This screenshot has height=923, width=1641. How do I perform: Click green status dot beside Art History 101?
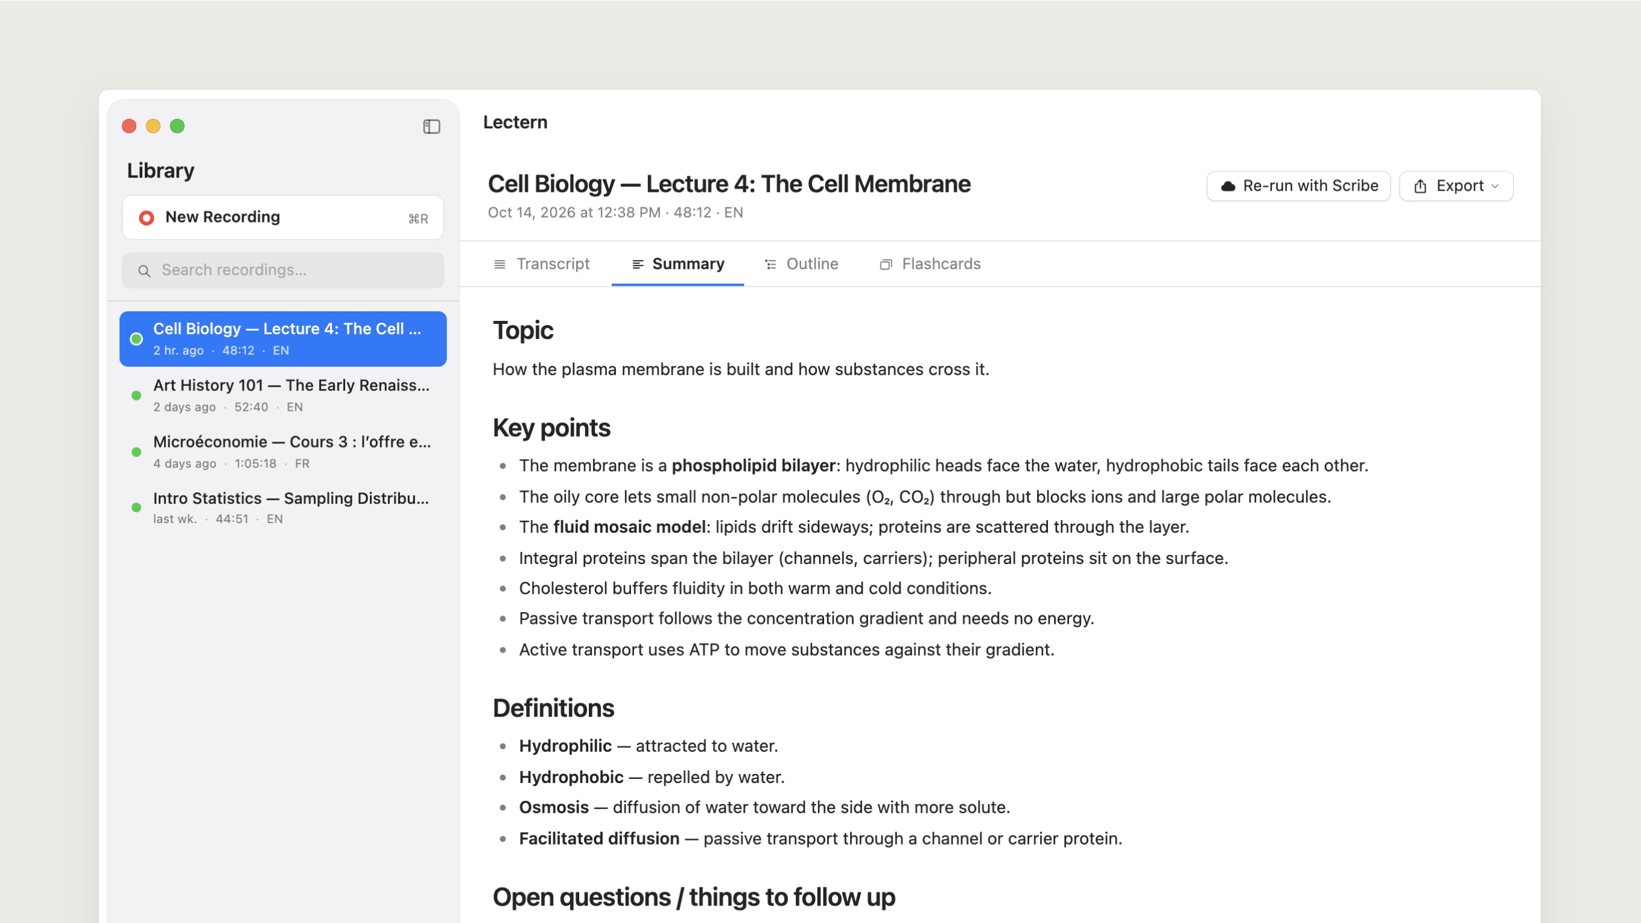click(136, 396)
